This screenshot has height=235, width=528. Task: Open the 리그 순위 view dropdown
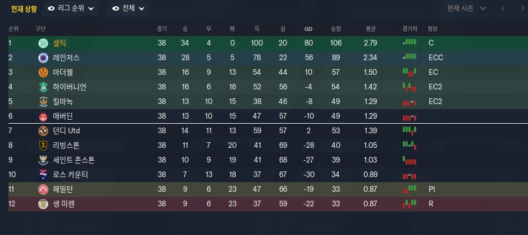(x=71, y=8)
